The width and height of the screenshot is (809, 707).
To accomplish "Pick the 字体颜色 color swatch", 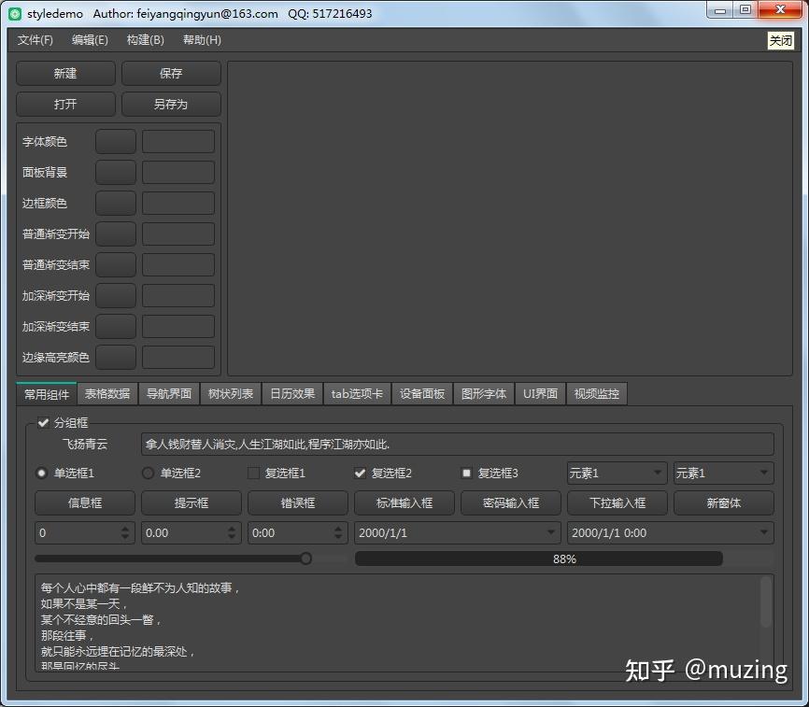I will [116, 141].
